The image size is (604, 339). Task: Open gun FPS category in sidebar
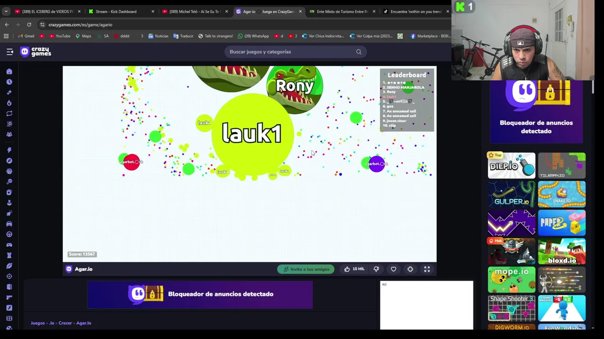tap(9, 297)
